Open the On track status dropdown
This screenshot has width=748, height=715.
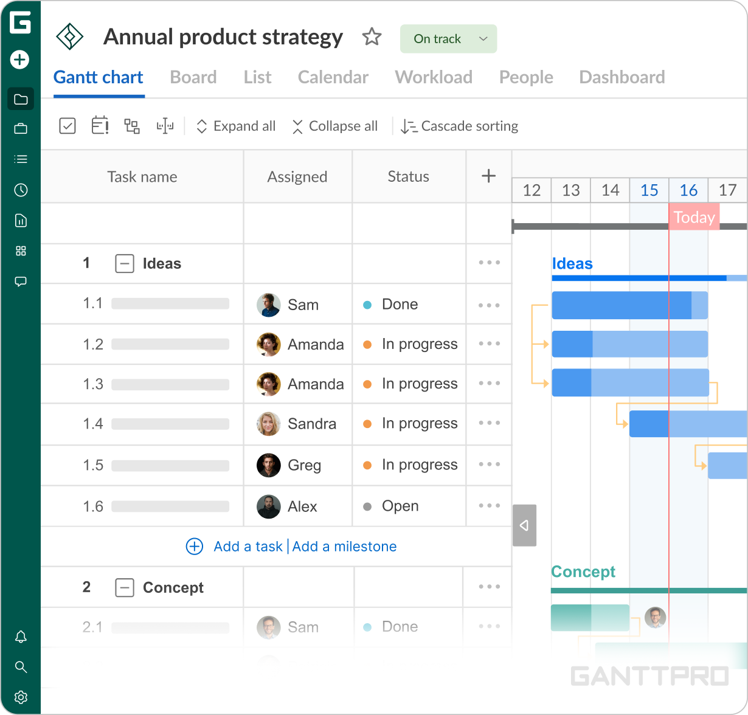click(x=448, y=38)
